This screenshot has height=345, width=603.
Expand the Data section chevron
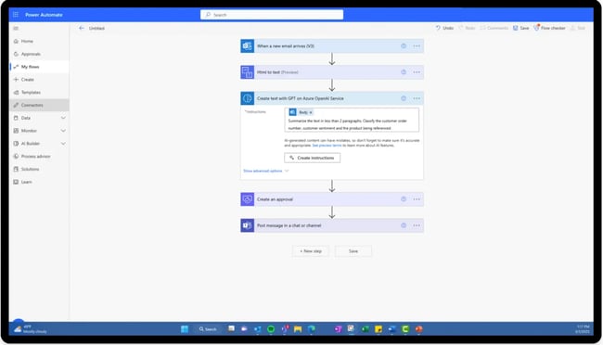(x=63, y=118)
